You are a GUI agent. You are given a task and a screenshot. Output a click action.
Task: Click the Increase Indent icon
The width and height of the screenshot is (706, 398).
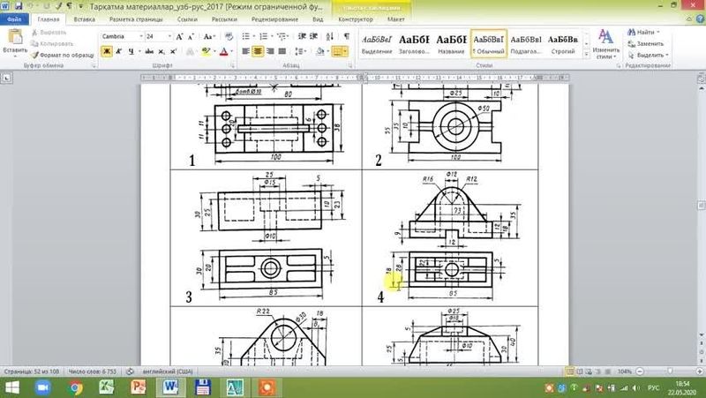pos(314,36)
